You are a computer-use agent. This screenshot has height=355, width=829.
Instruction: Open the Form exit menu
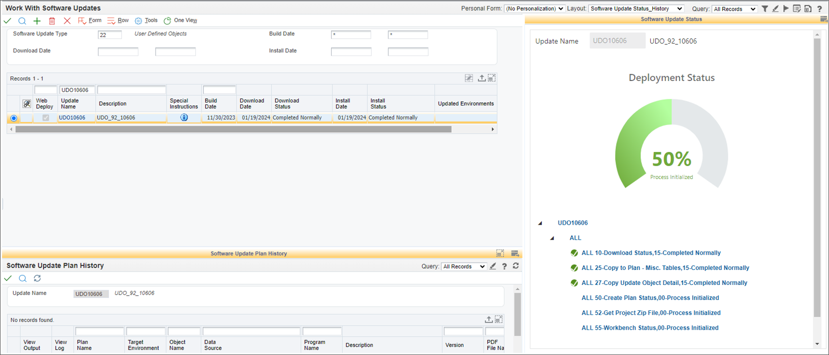pyautogui.click(x=90, y=21)
